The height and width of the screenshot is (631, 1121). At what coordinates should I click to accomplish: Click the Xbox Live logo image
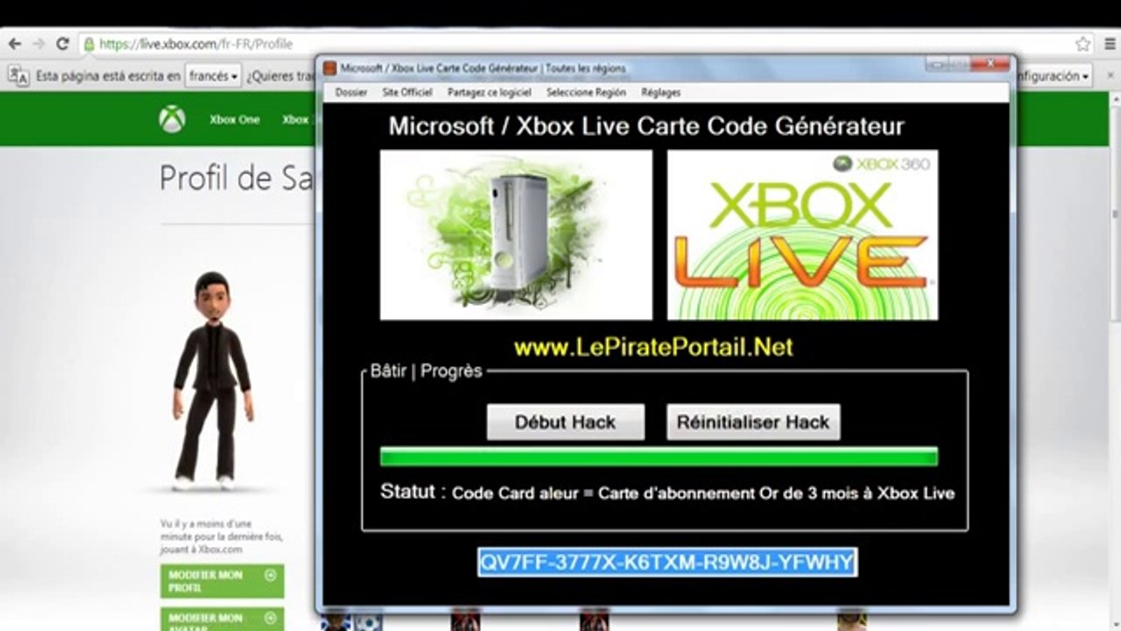click(x=802, y=235)
